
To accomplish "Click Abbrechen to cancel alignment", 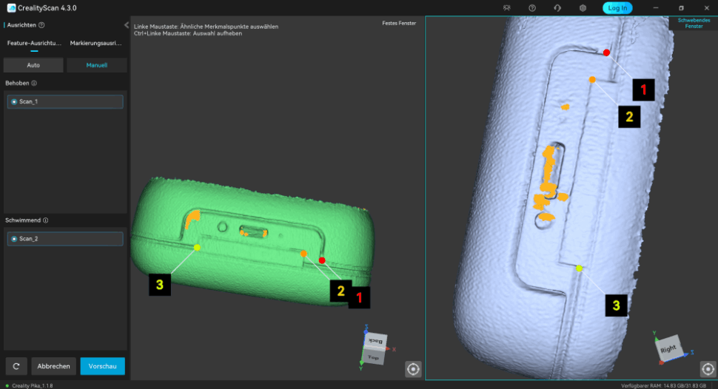I will pos(53,366).
